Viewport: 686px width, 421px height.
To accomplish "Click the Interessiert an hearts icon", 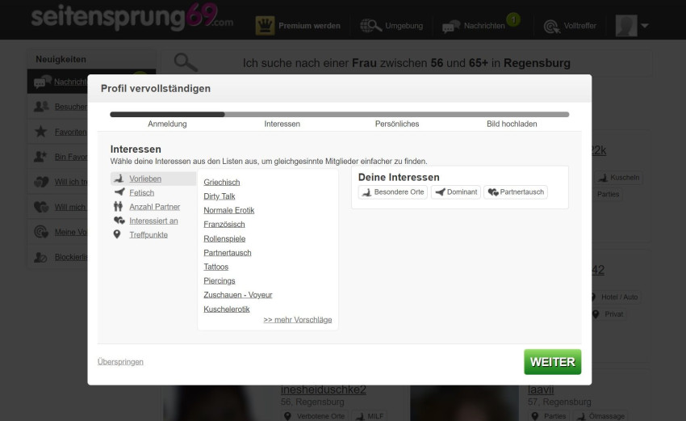I will (119, 221).
